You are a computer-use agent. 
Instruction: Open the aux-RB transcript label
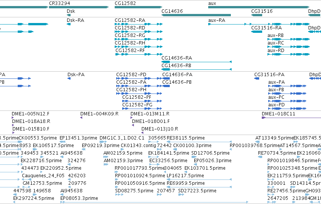click(x=276, y=35)
